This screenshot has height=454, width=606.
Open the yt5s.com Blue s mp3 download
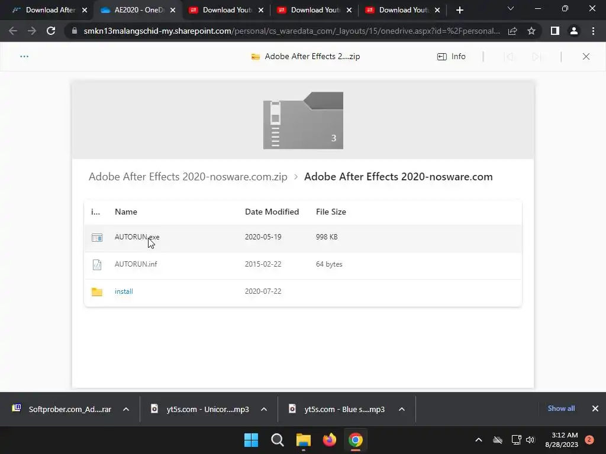click(337, 409)
